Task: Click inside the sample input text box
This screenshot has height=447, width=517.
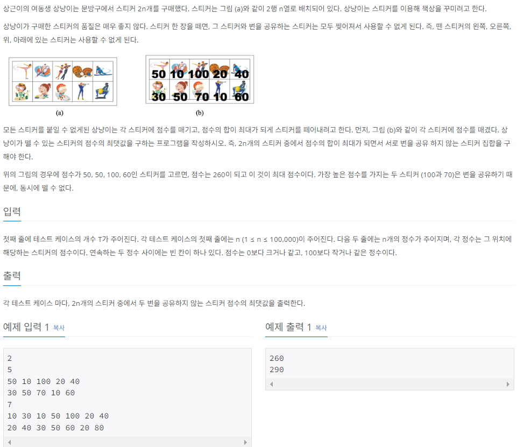Action: tap(128, 393)
